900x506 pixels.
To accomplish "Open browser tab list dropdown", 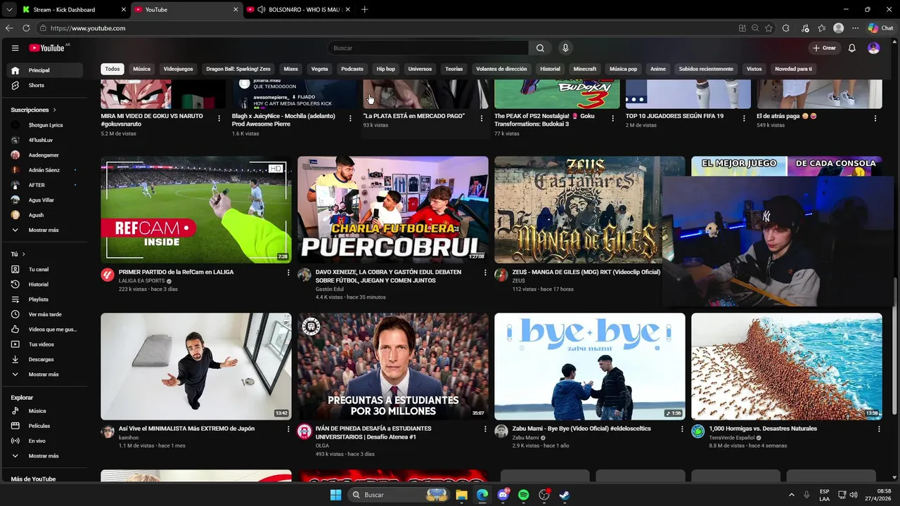I will click(x=8, y=10).
